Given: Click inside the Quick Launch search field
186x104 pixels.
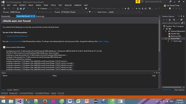Looking at the screenshot, I should click(x=157, y=2).
